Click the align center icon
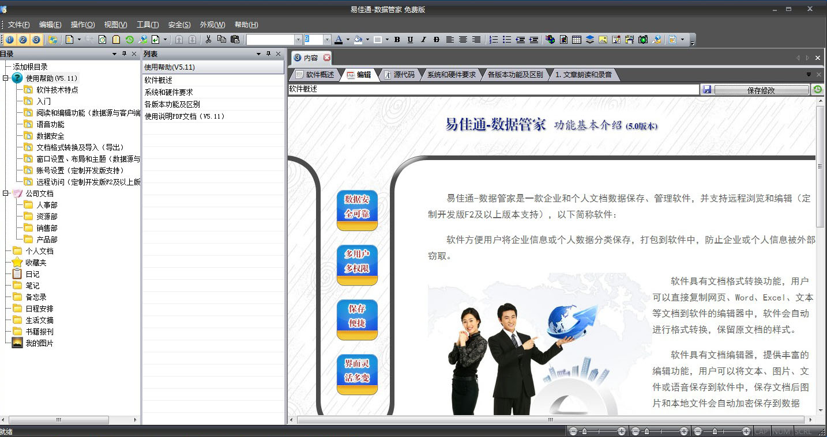The height and width of the screenshot is (437, 827). point(463,40)
